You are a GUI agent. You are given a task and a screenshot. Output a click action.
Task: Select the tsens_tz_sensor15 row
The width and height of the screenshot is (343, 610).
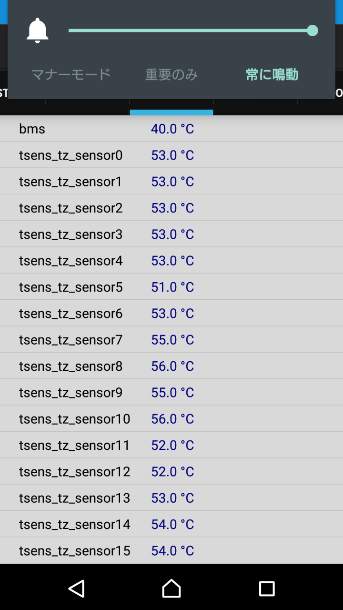click(x=171, y=551)
